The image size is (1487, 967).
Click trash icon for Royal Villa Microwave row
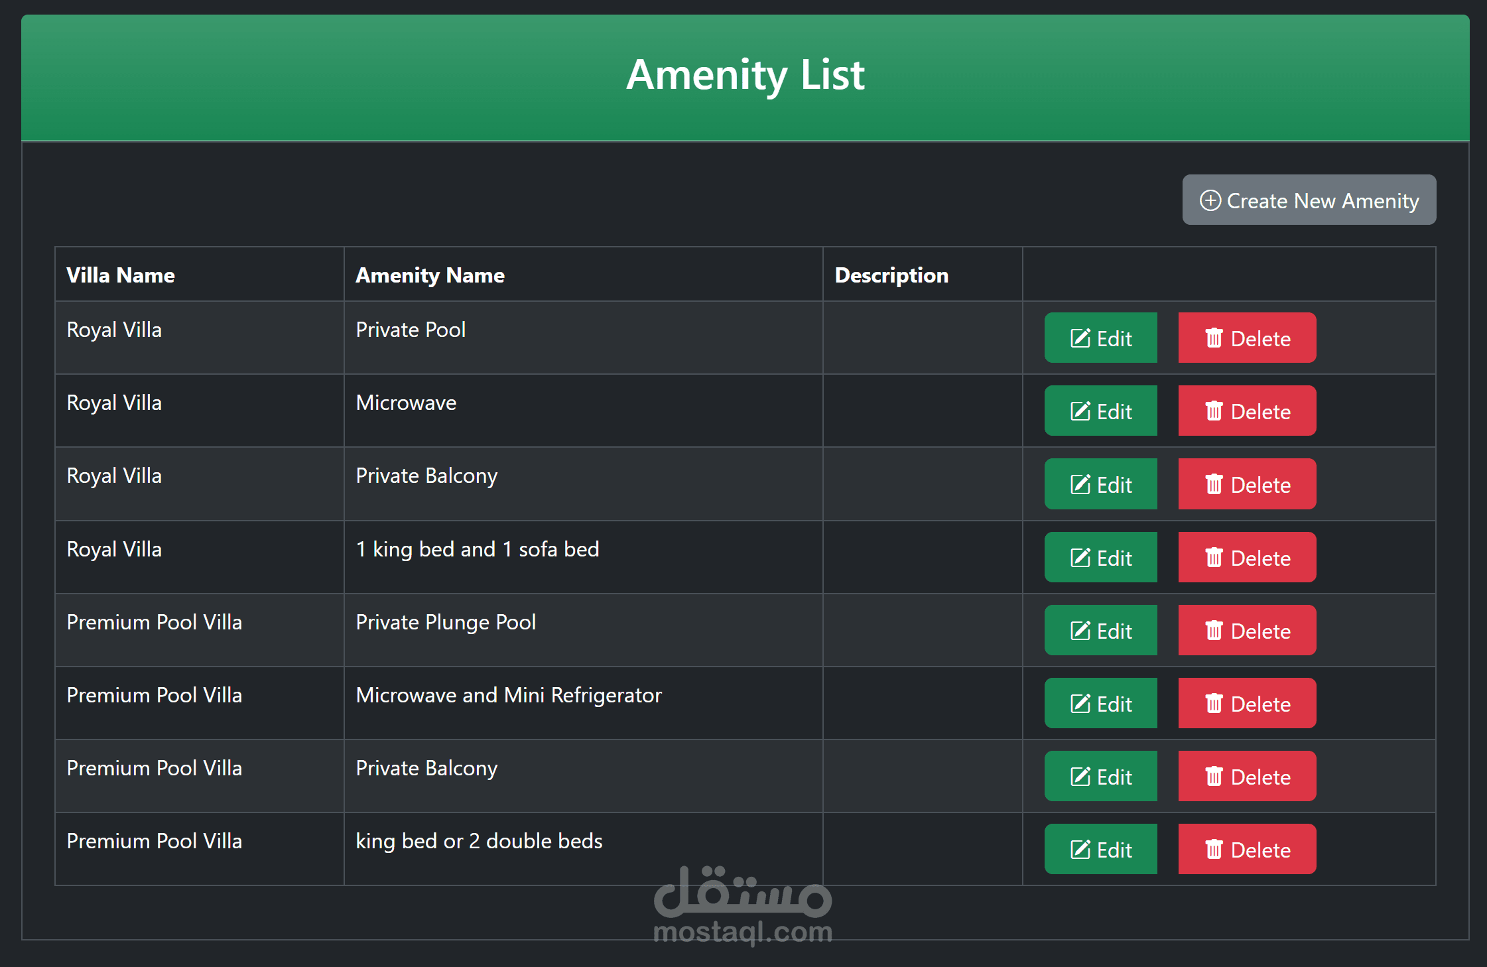coord(1214,411)
